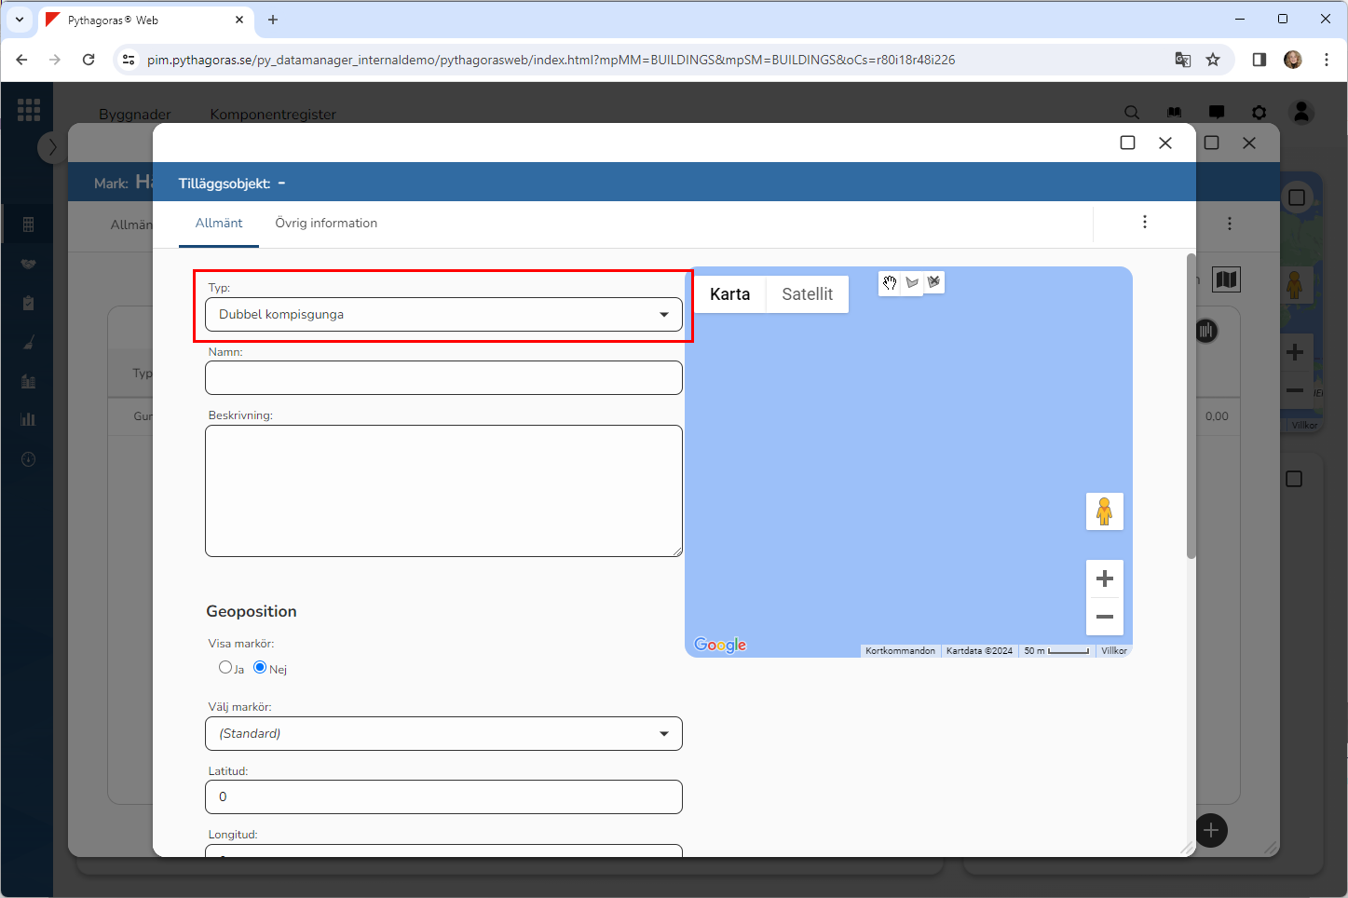This screenshot has height=898, width=1348.
Task: Click the translate page icon in address bar
Action: coord(1182,60)
